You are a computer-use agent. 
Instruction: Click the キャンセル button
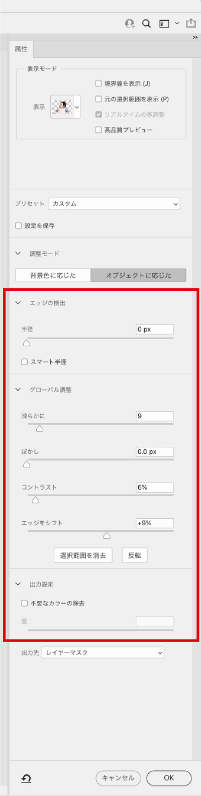(x=118, y=778)
